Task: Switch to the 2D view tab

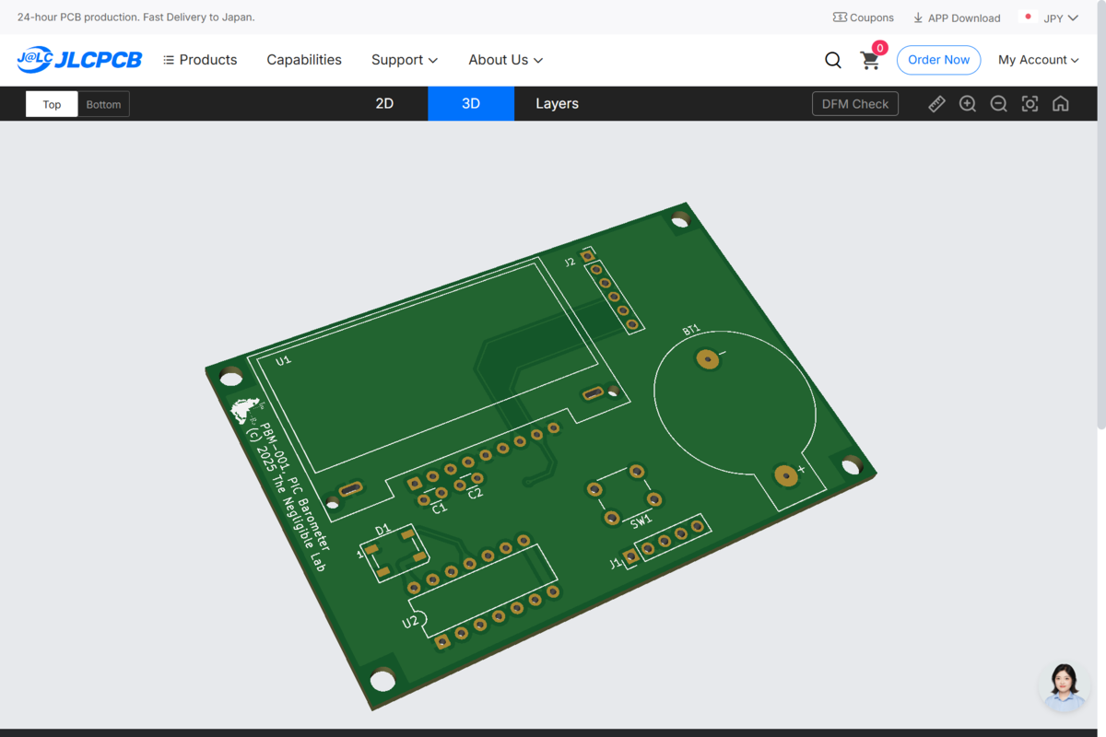Action: [x=384, y=103]
